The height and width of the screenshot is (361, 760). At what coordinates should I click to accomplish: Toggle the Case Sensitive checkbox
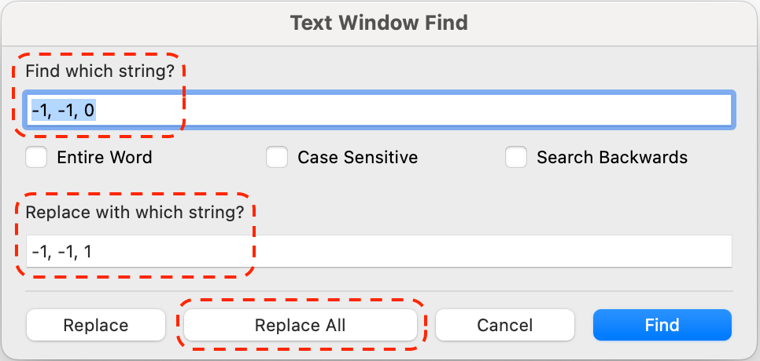click(276, 158)
